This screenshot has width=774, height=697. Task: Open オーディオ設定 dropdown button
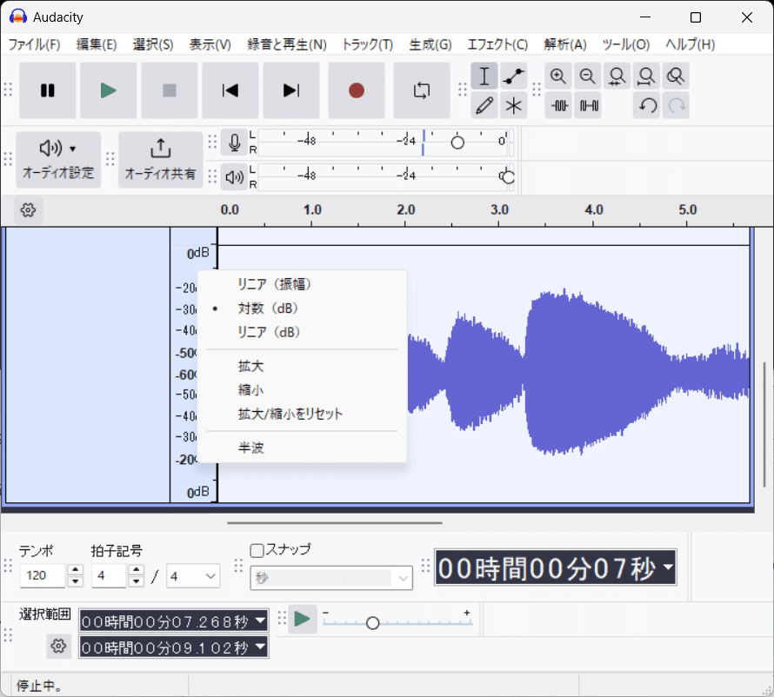point(58,159)
